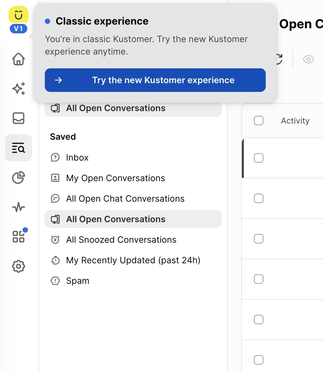This screenshot has width=323, height=372.
Task: Click the person icon beside My Open Conversations
Action: 55,178
